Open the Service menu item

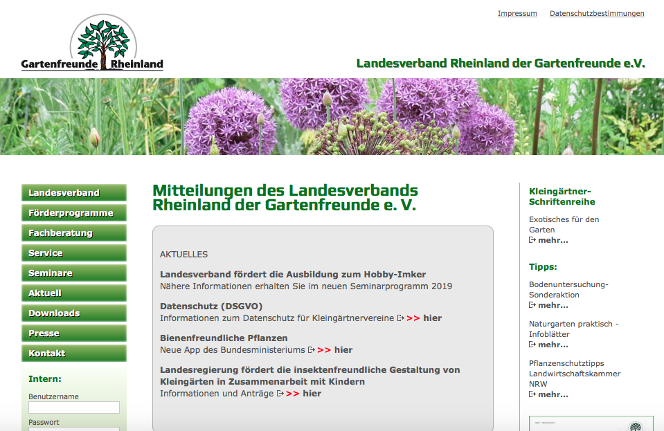[x=74, y=253]
